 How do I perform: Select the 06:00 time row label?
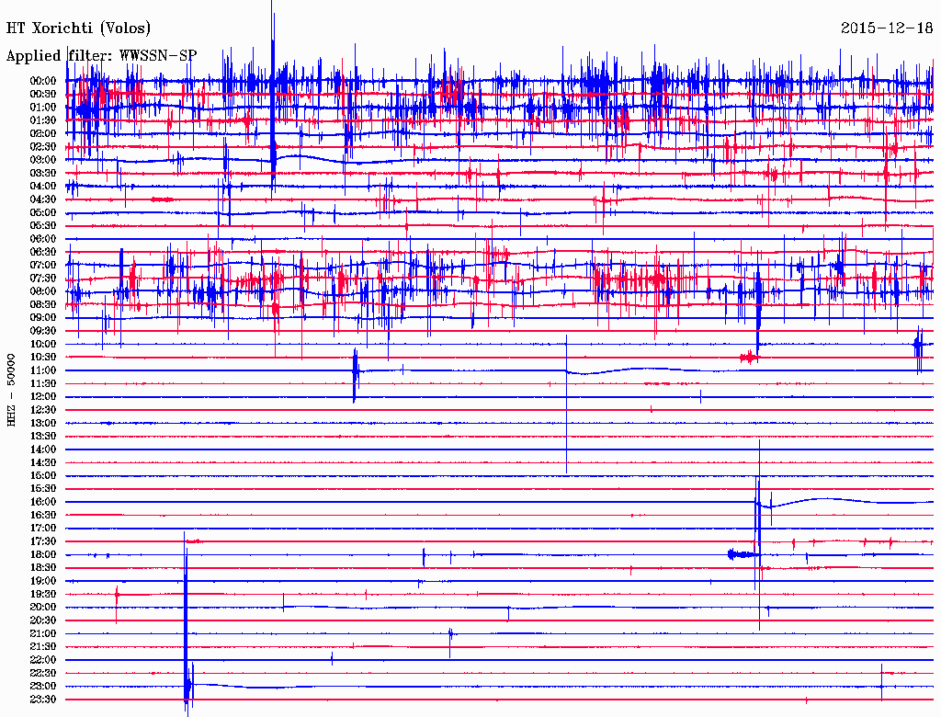pyautogui.click(x=43, y=239)
